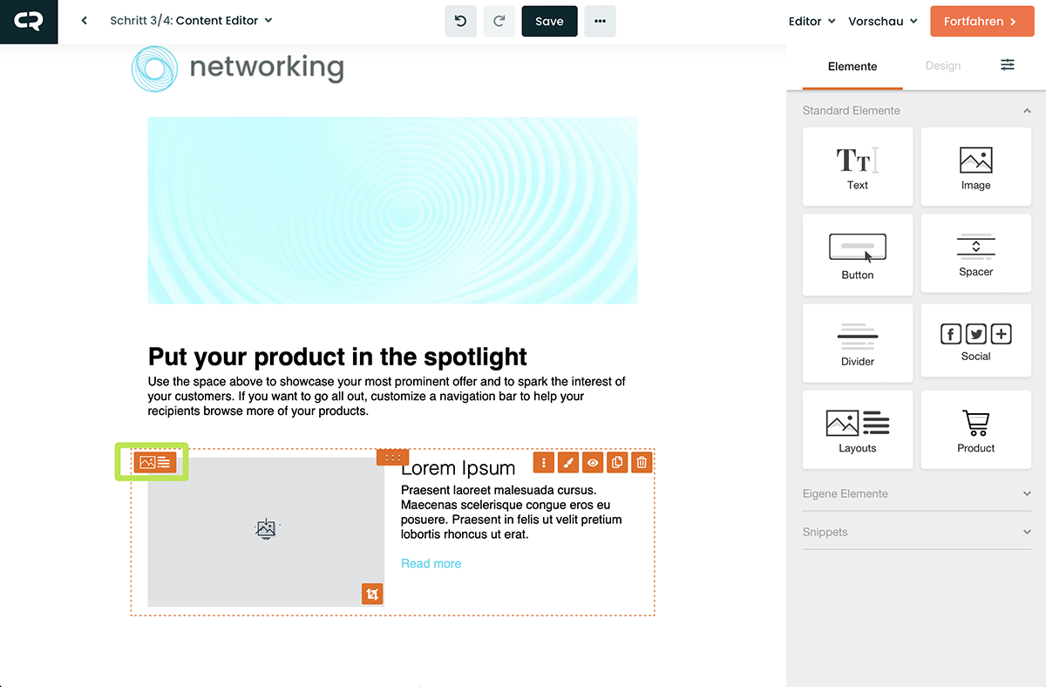Select the Elemente tab
1046x687 pixels.
click(852, 66)
